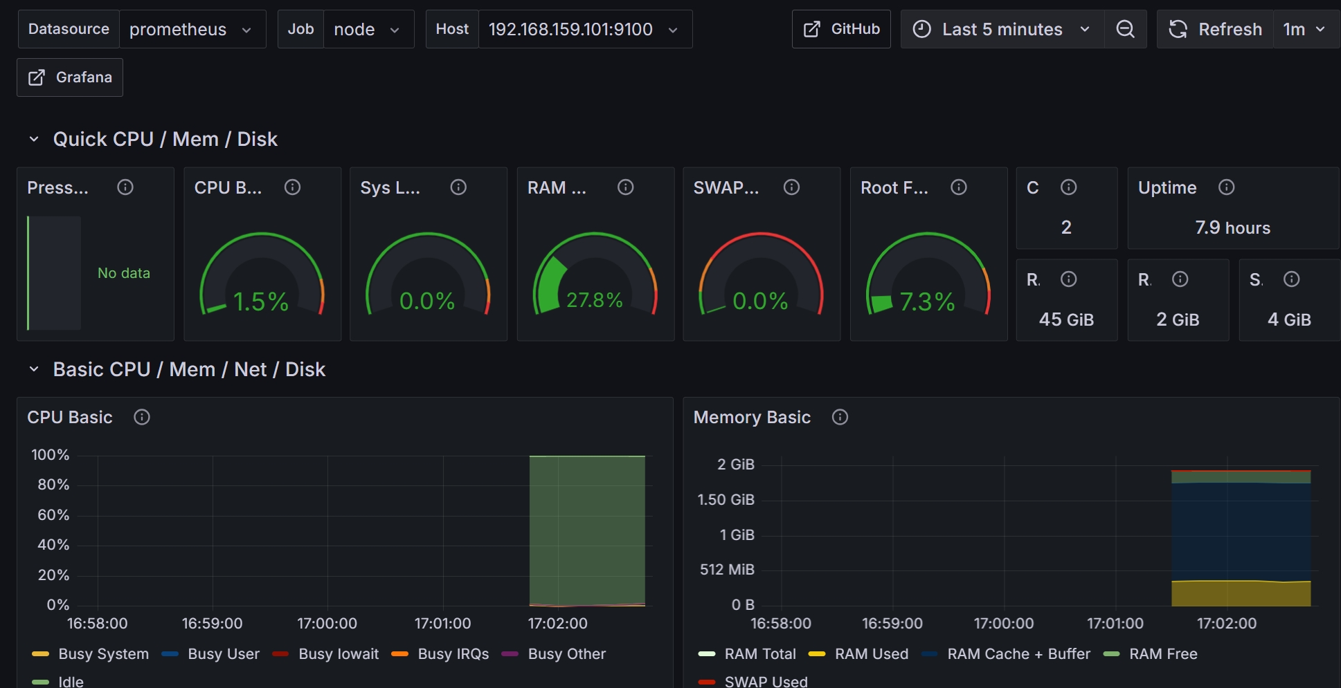Click the info icon beside Memory Basic title
The width and height of the screenshot is (1341, 688).
(x=840, y=418)
